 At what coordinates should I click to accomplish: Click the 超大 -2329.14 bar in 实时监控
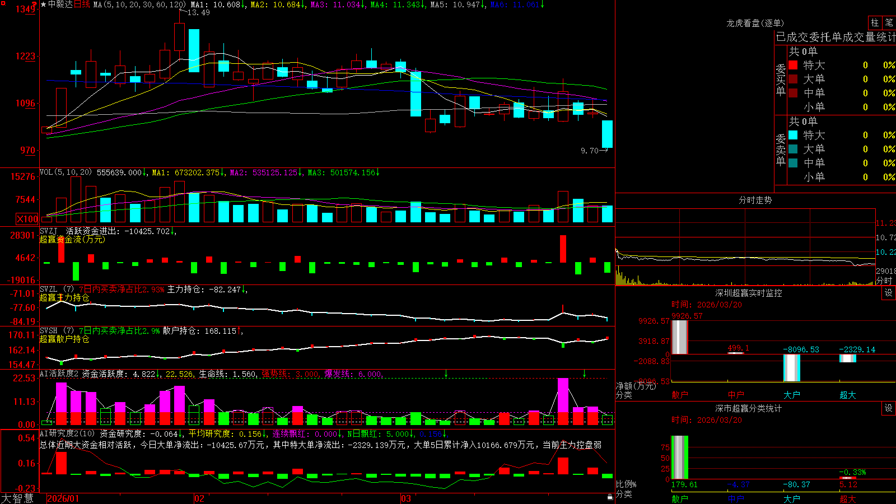pos(848,358)
